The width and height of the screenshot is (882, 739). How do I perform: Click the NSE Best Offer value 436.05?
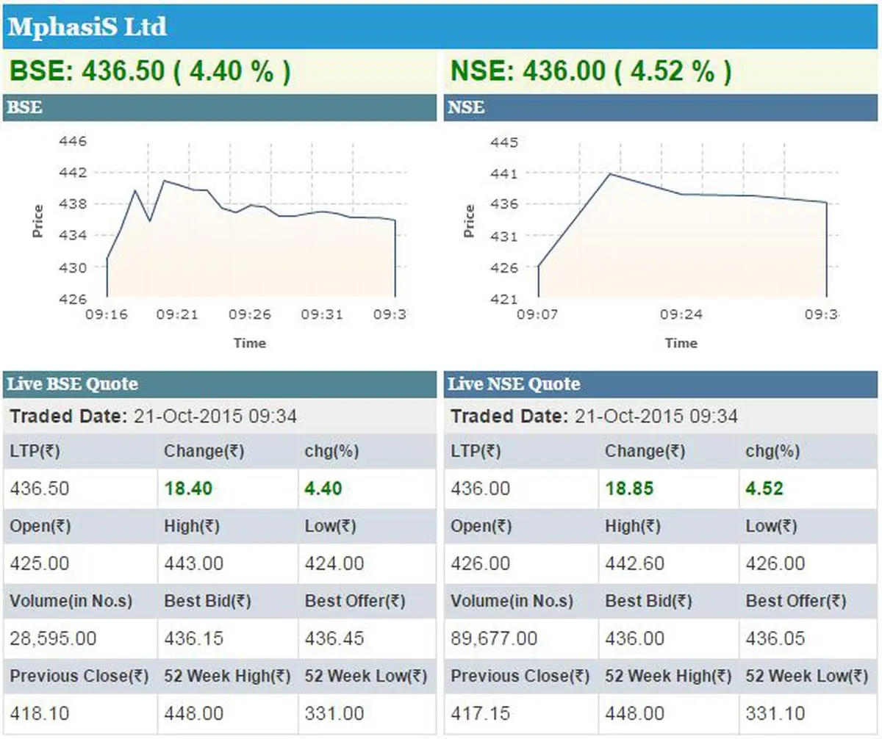point(775,638)
